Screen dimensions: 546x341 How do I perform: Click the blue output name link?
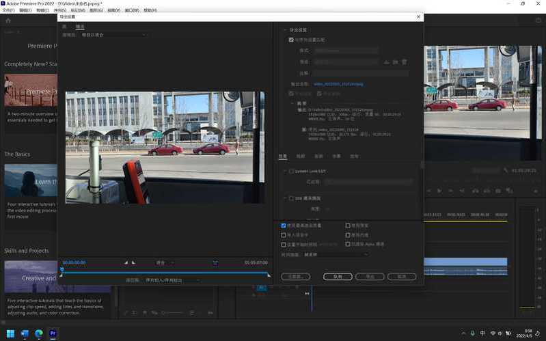pos(338,84)
